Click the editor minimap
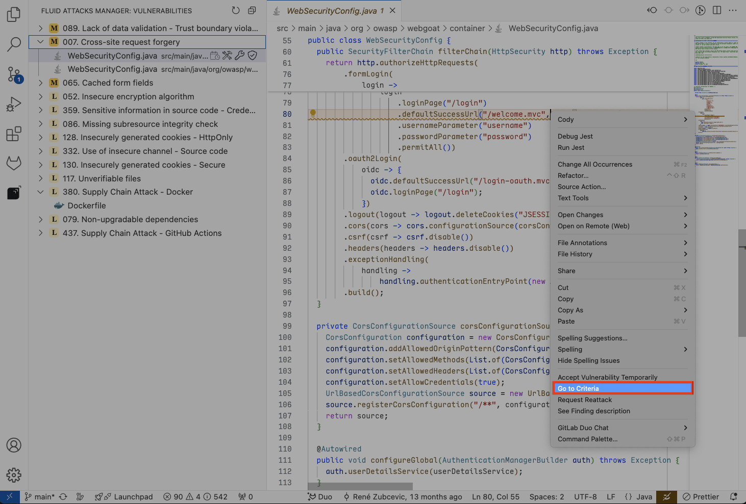Screen dimensions: 746x504 click(716, 102)
